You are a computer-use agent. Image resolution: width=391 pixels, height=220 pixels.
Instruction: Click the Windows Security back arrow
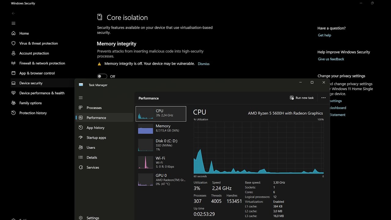[13, 13]
